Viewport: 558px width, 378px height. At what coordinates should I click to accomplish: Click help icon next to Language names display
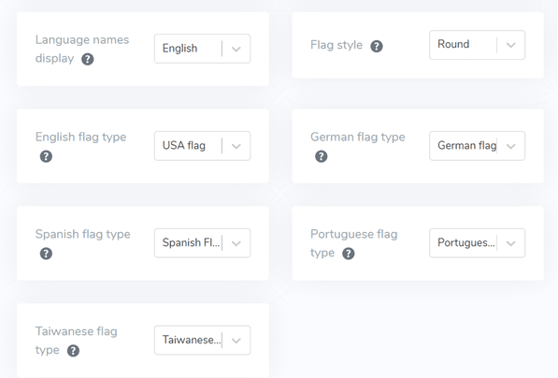click(88, 59)
